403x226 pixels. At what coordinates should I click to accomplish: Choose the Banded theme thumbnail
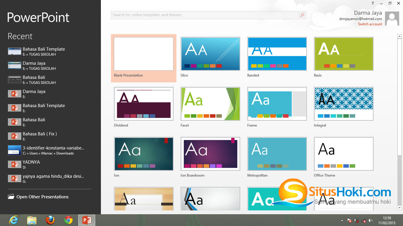tap(277, 54)
